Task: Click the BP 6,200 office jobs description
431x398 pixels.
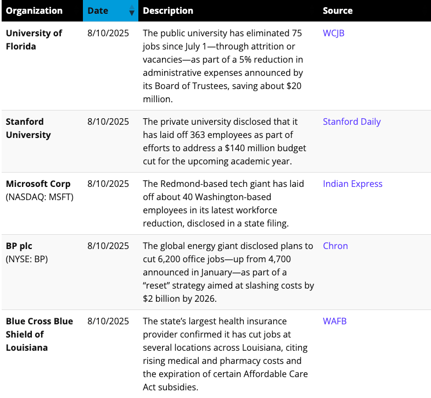Action: click(x=228, y=272)
